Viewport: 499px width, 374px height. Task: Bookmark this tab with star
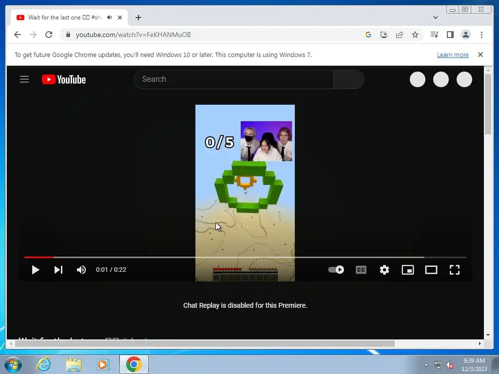point(415,35)
